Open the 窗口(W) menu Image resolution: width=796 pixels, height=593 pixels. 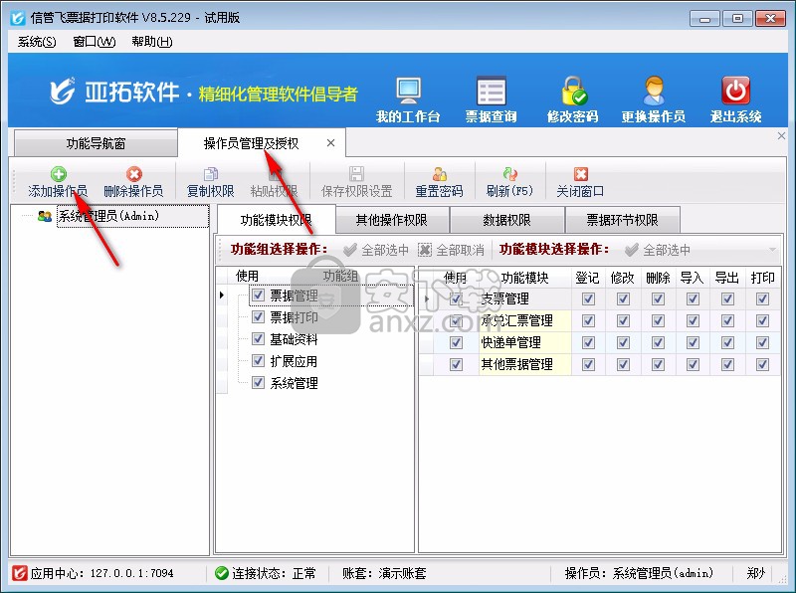point(95,42)
